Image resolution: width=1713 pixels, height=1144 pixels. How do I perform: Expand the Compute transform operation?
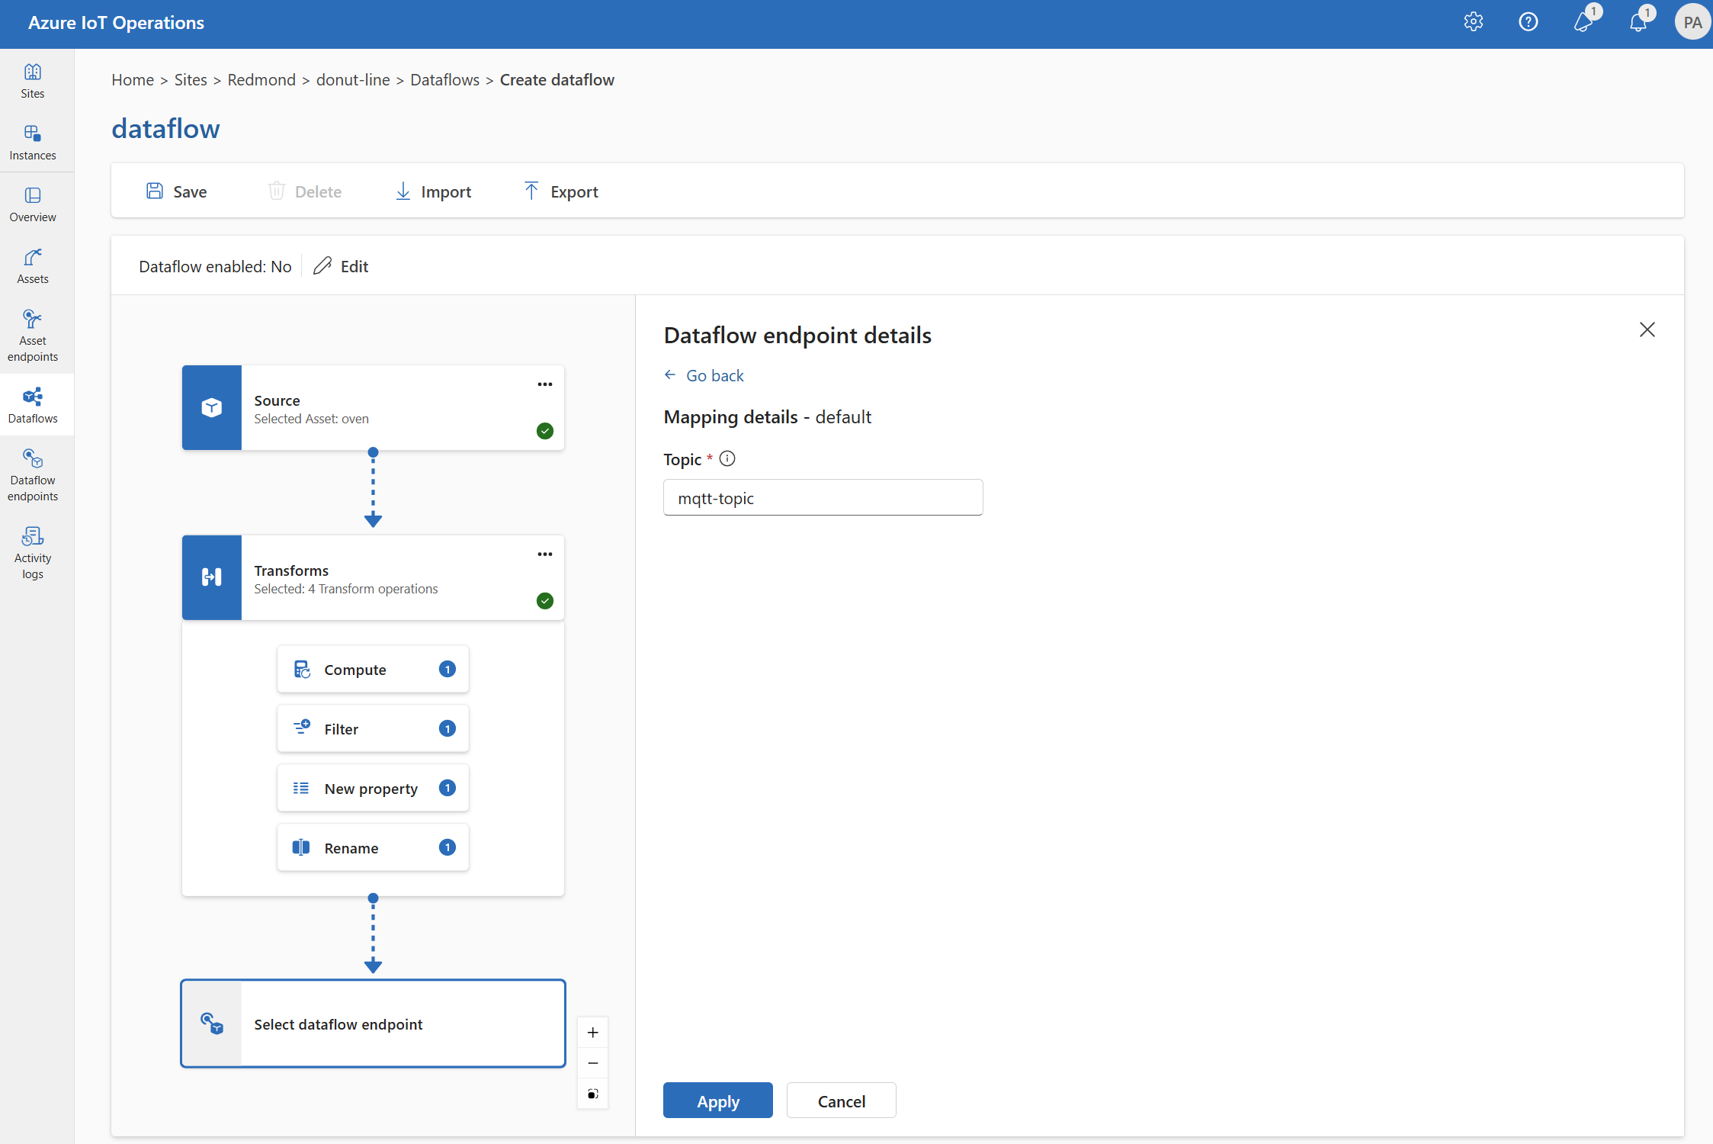point(373,667)
